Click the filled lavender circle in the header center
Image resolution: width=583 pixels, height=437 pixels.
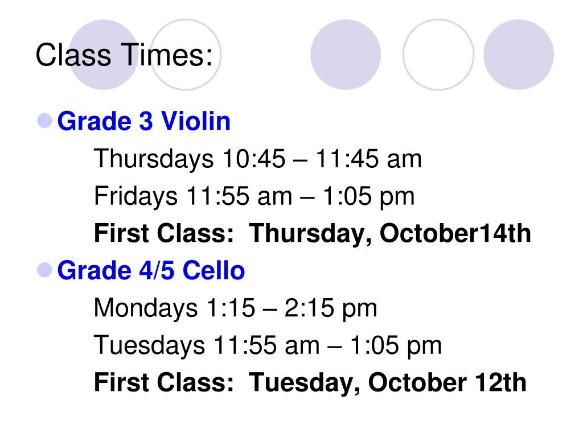[x=346, y=55]
